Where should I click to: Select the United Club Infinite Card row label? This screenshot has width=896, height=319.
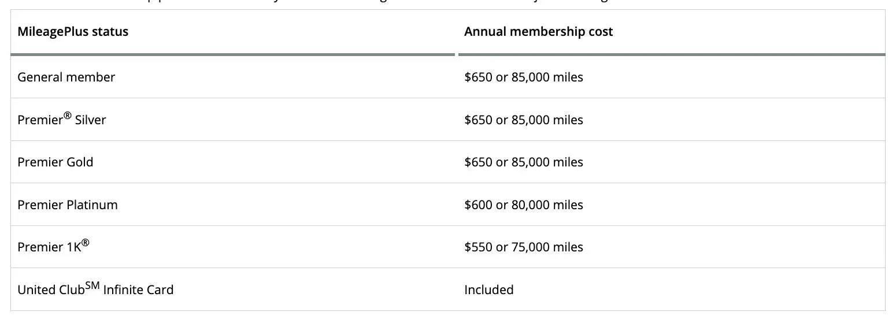(95, 290)
